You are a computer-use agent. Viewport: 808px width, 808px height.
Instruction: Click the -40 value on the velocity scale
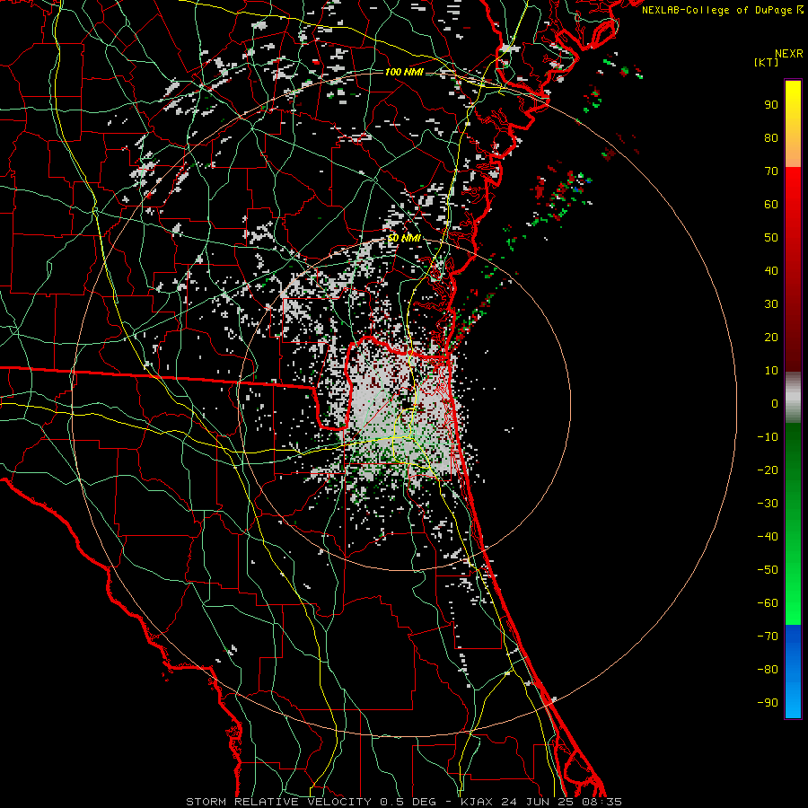[x=768, y=537]
